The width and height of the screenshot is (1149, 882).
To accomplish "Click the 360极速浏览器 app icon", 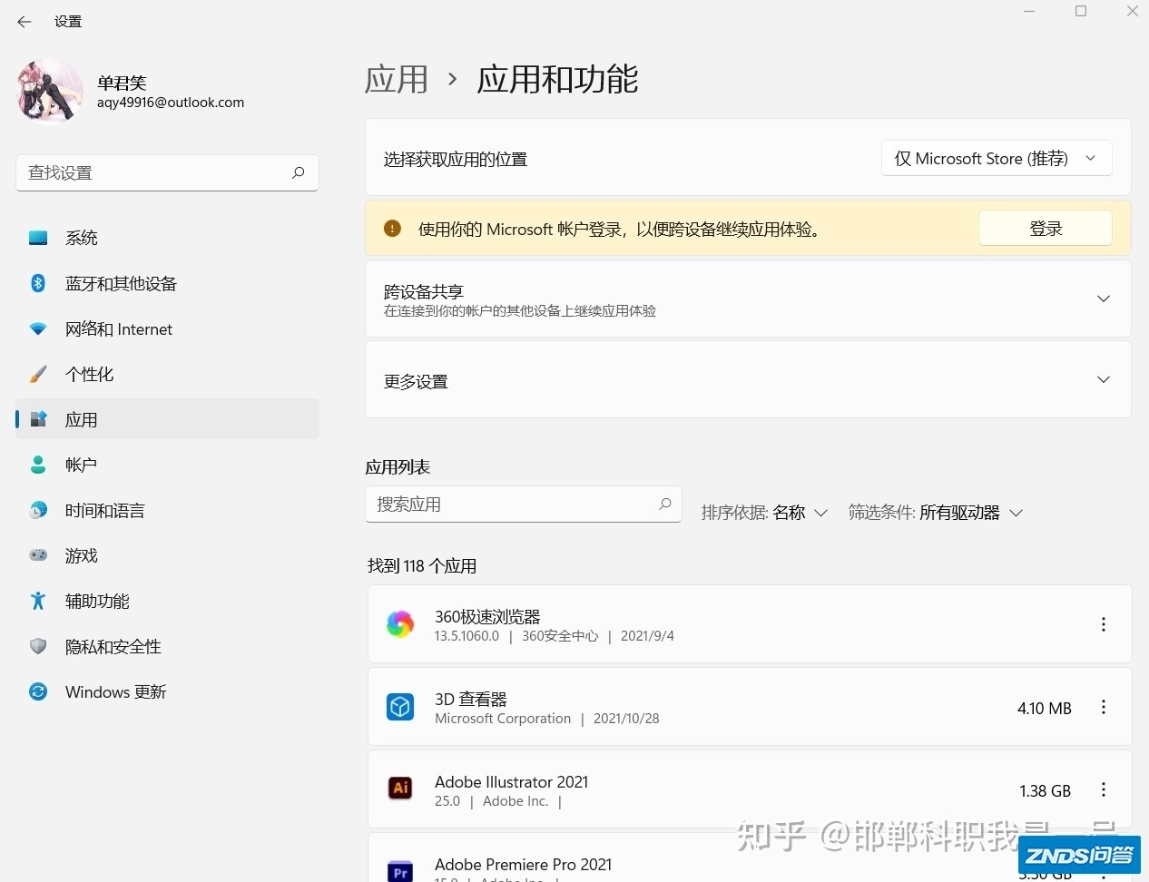I will (x=400, y=624).
